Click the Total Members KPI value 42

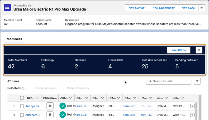point(11,66)
